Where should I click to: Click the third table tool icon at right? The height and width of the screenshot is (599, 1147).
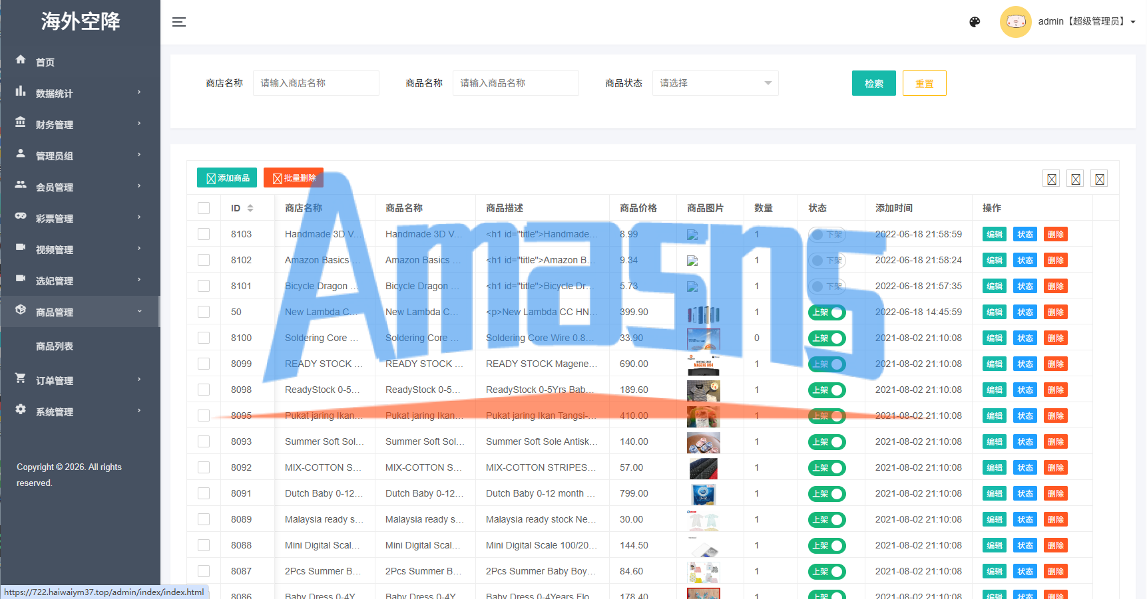coord(1100,179)
